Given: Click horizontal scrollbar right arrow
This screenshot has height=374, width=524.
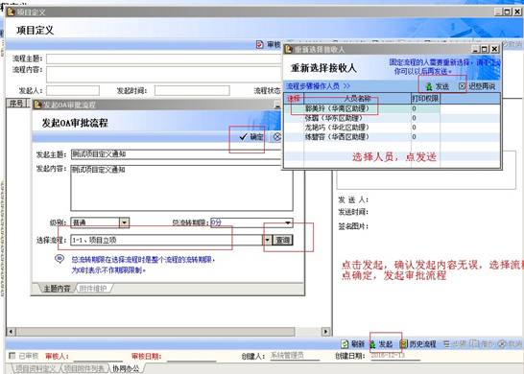Looking at the screenshot, I should click(325, 332).
